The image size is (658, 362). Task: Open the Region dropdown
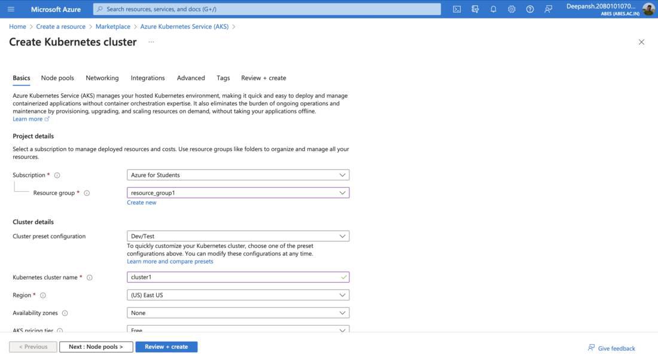tap(238, 295)
